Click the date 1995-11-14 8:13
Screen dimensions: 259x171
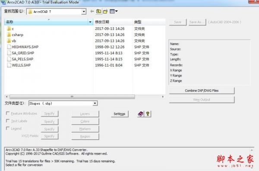click(109, 53)
